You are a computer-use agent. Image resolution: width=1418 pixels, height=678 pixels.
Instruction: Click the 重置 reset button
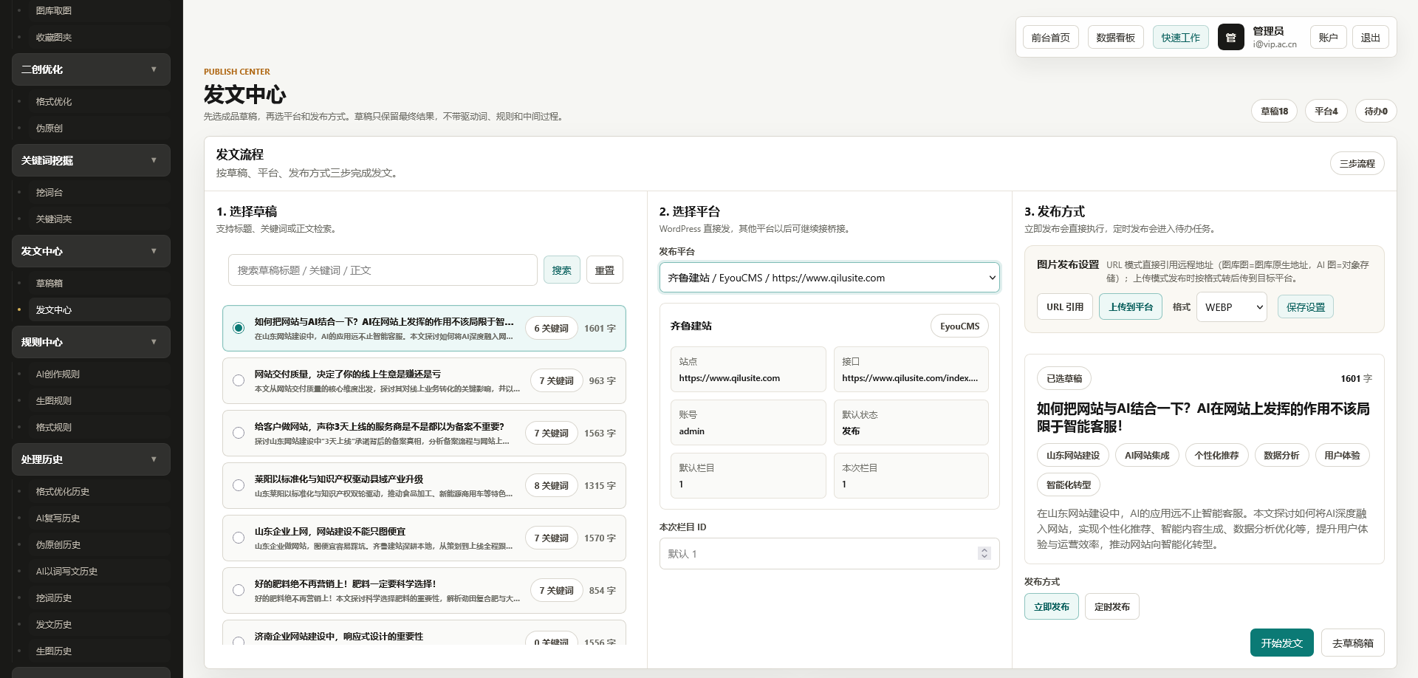[x=605, y=270]
